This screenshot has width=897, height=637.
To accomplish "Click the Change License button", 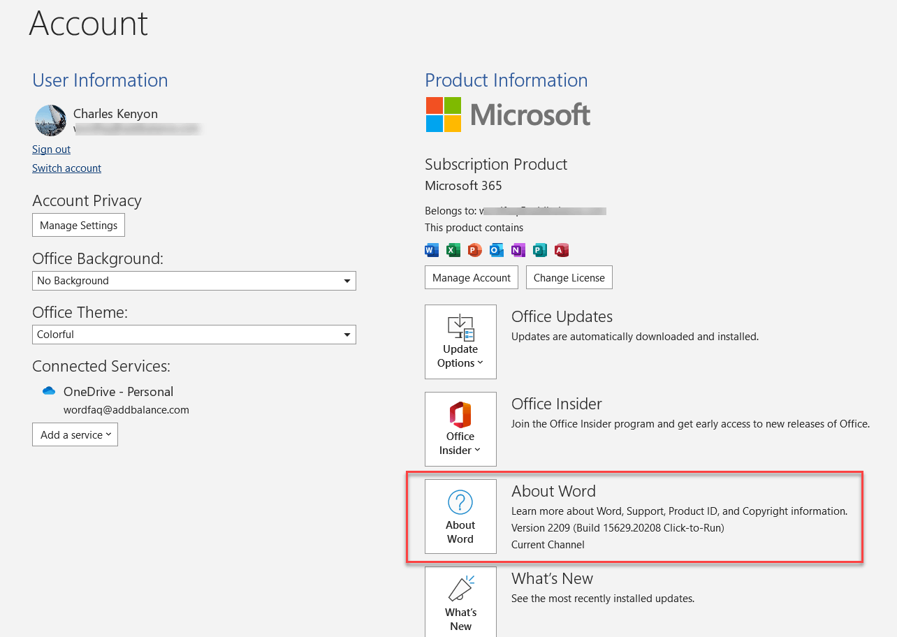I will click(x=569, y=277).
